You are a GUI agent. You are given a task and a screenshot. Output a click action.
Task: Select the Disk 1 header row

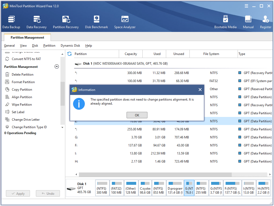point(173,64)
